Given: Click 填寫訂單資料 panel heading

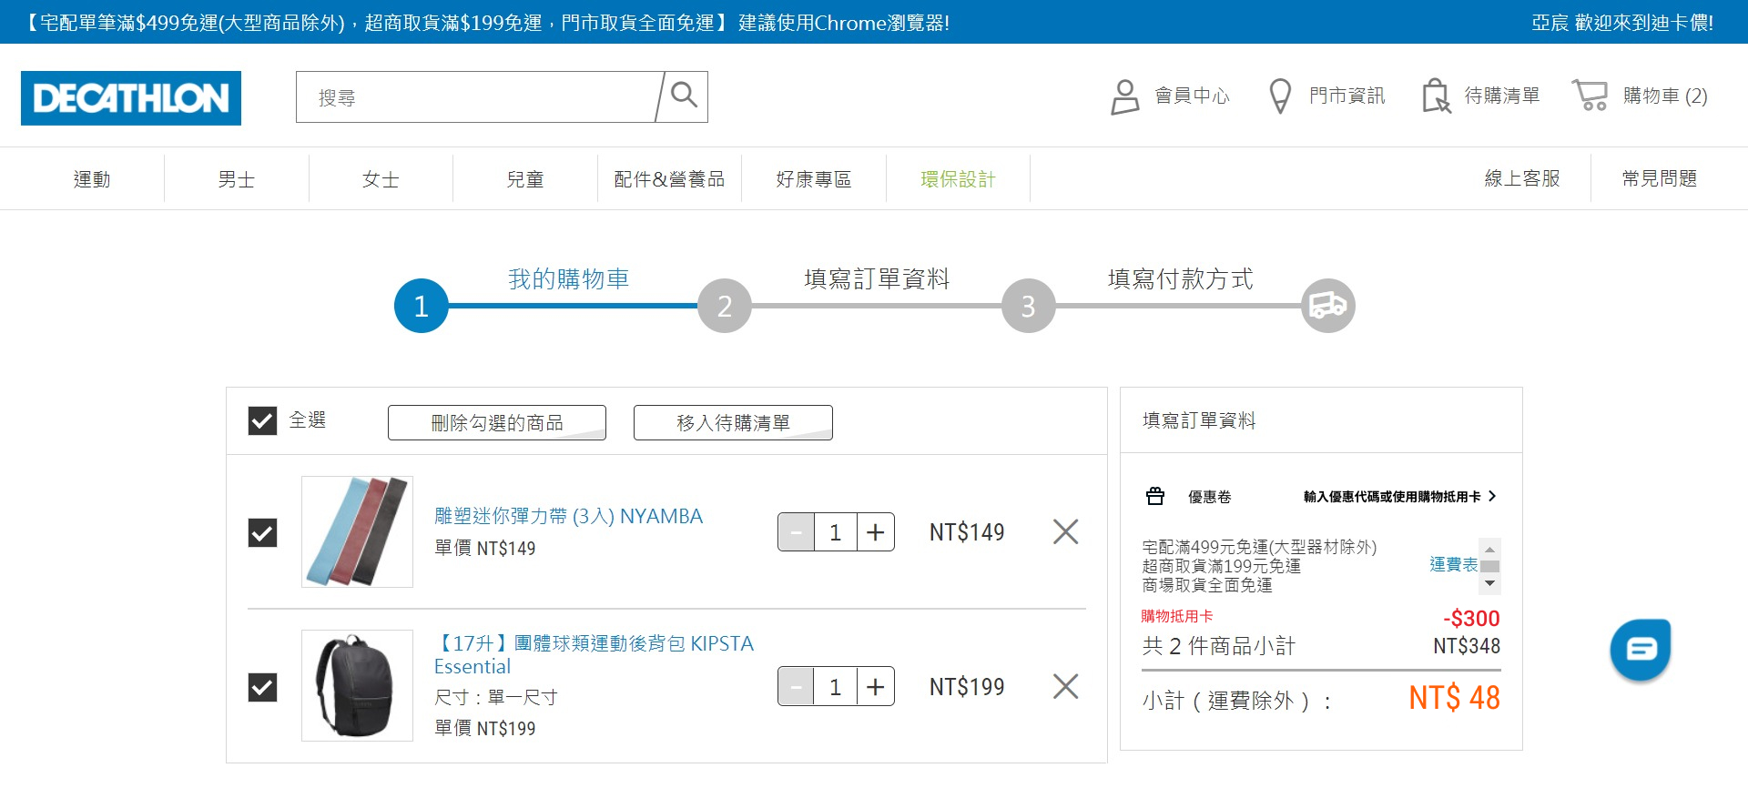Looking at the screenshot, I should coord(1199,420).
